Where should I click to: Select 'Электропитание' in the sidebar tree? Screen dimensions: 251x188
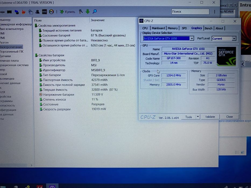tap(11, 47)
